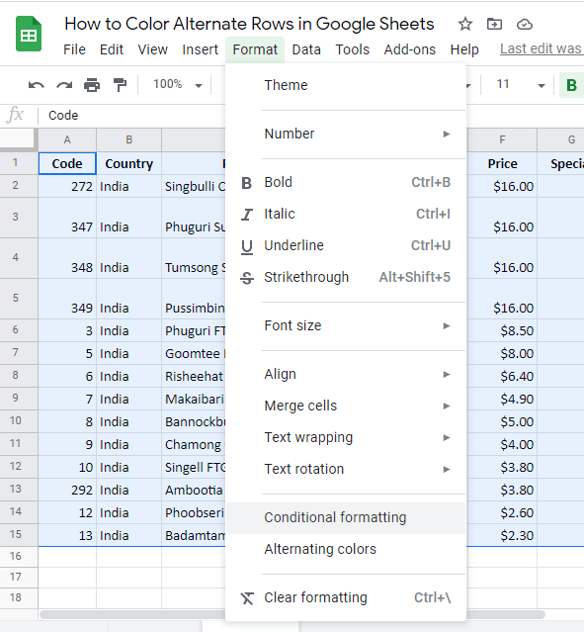Open the Edit menu
Screen dimensions: 584x632
pyautogui.click(x=112, y=49)
